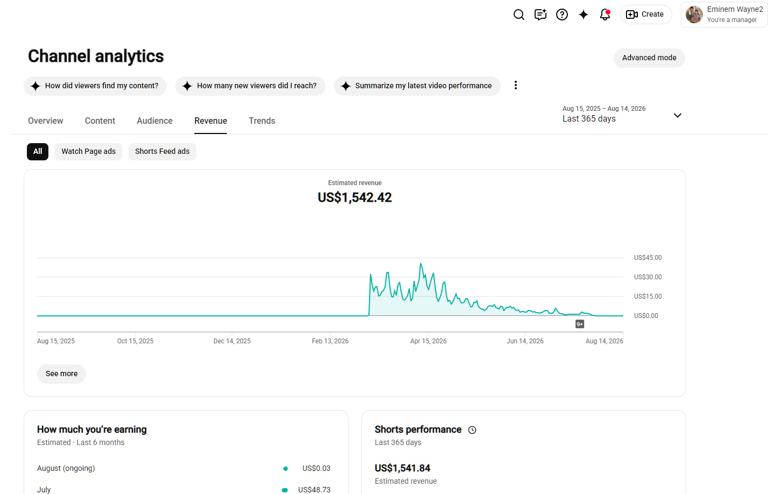Open the send feedback icon

pyautogui.click(x=541, y=15)
